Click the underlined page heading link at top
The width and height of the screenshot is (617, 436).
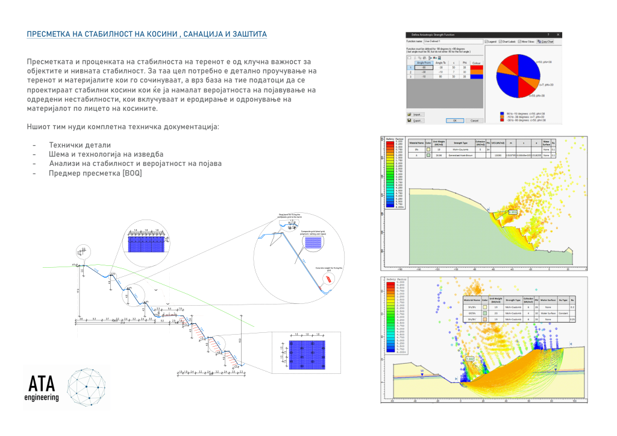pyautogui.click(x=146, y=34)
